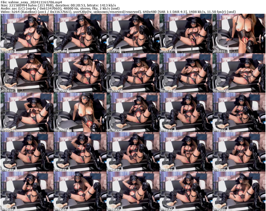Click the thumbnail timestamped 00:12:04
Image resolution: width=266 pixels, height=211 pixels.
coord(240,112)
